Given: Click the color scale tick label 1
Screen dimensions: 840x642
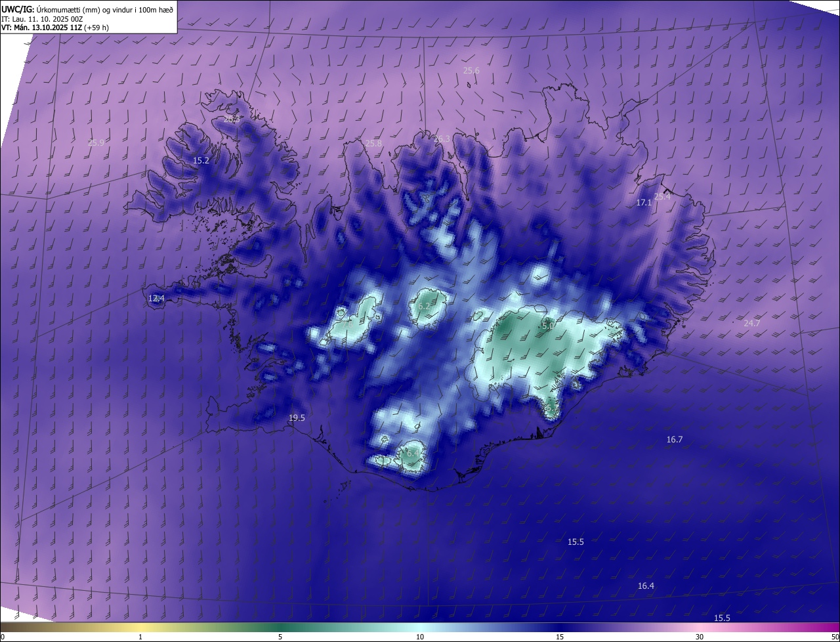Looking at the screenshot, I should (x=140, y=637).
